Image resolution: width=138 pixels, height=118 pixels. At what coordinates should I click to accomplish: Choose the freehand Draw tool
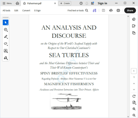[6, 44]
